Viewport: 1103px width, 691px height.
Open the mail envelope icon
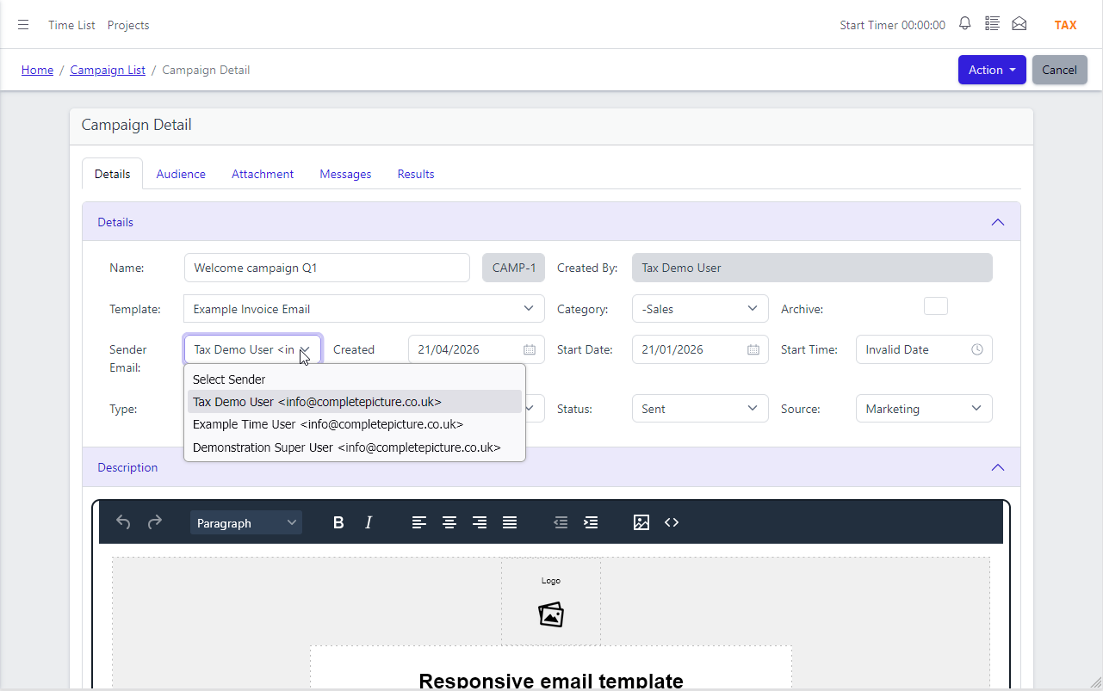pyautogui.click(x=1019, y=24)
